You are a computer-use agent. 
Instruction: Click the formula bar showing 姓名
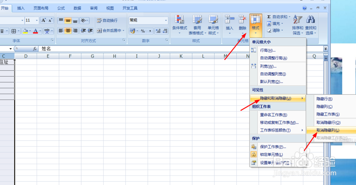tap(180, 49)
